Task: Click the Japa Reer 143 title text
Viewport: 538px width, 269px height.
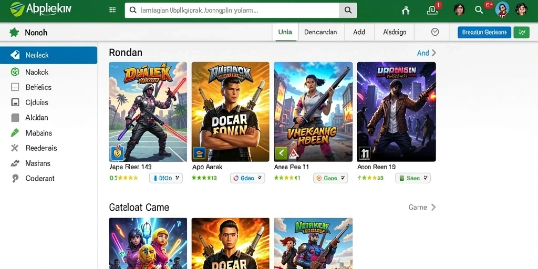Action: (130, 167)
